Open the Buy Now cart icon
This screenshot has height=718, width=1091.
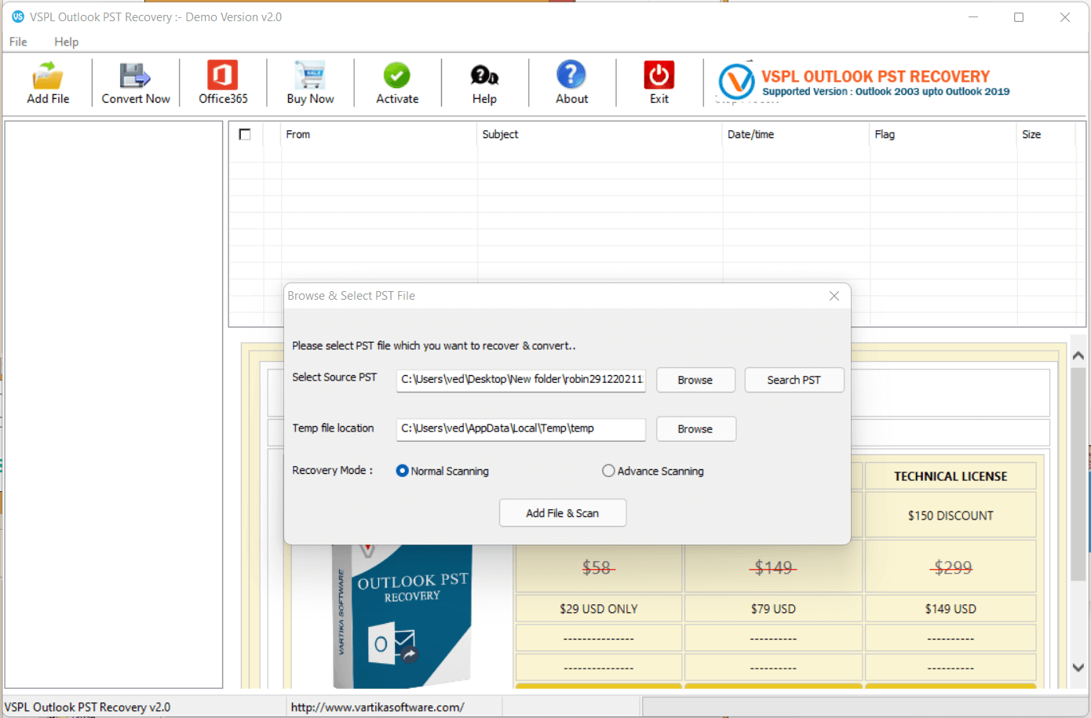(310, 82)
